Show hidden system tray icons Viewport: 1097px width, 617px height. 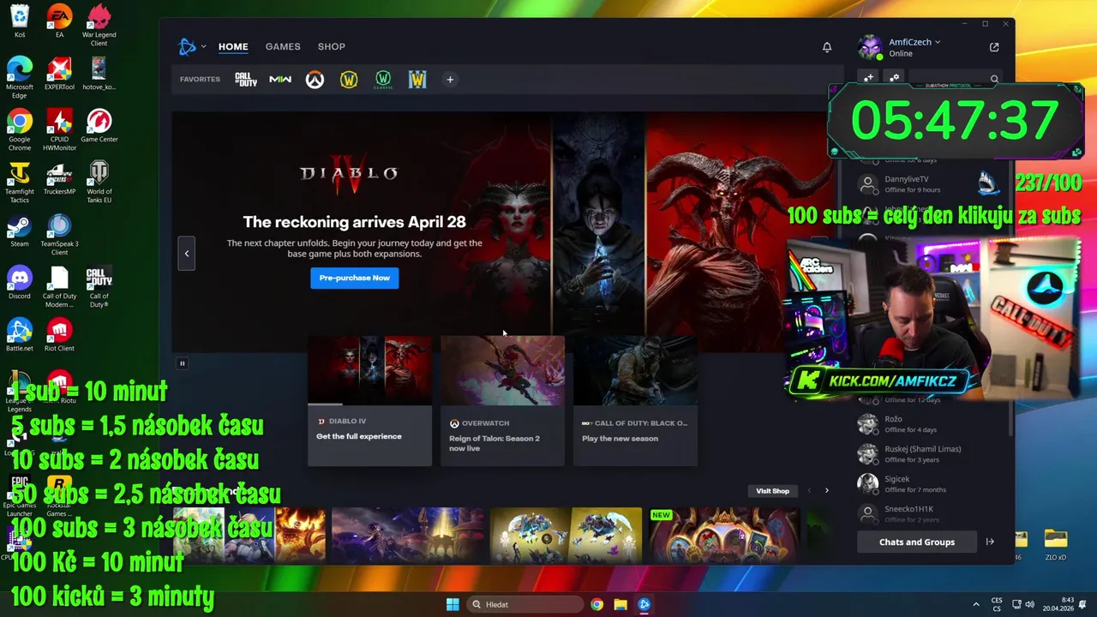(975, 604)
